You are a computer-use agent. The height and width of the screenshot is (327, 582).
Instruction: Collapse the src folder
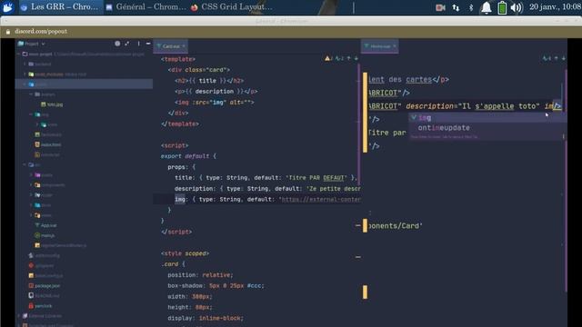[25, 164]
